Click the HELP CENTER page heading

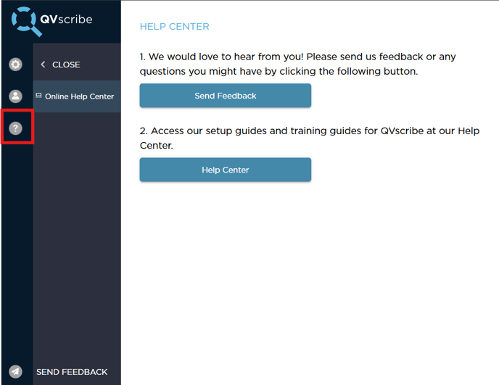pyautogui.click(x=174, y=26)
